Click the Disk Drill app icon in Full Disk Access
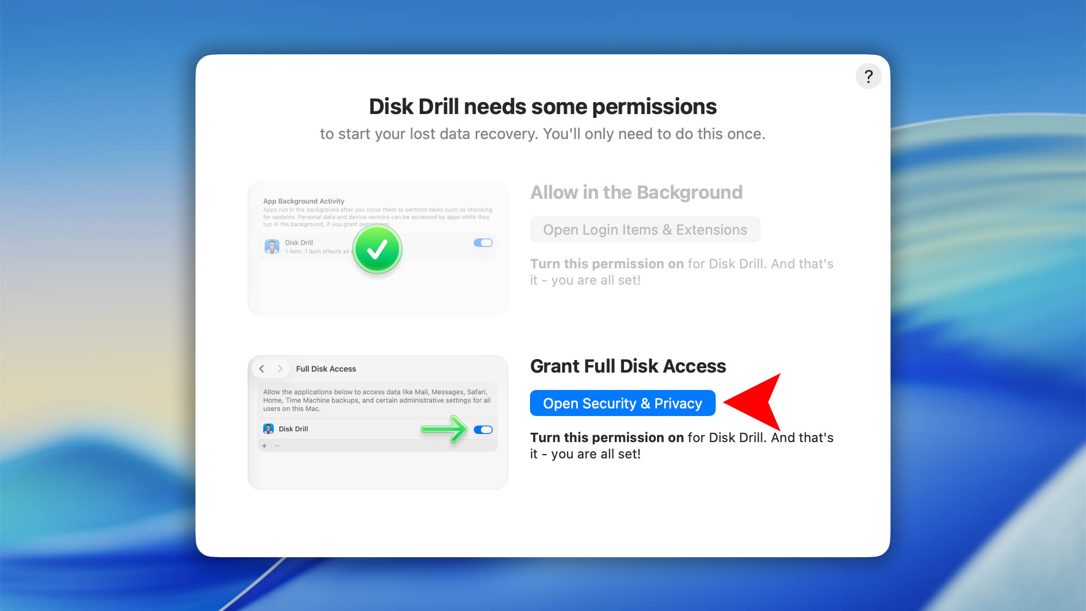Viewport: 1086px width, 611px height. click(268, 429)
